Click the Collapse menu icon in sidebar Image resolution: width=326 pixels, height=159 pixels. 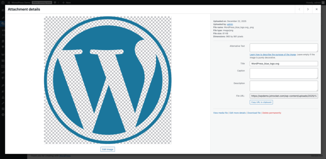[x=3, y=115]
